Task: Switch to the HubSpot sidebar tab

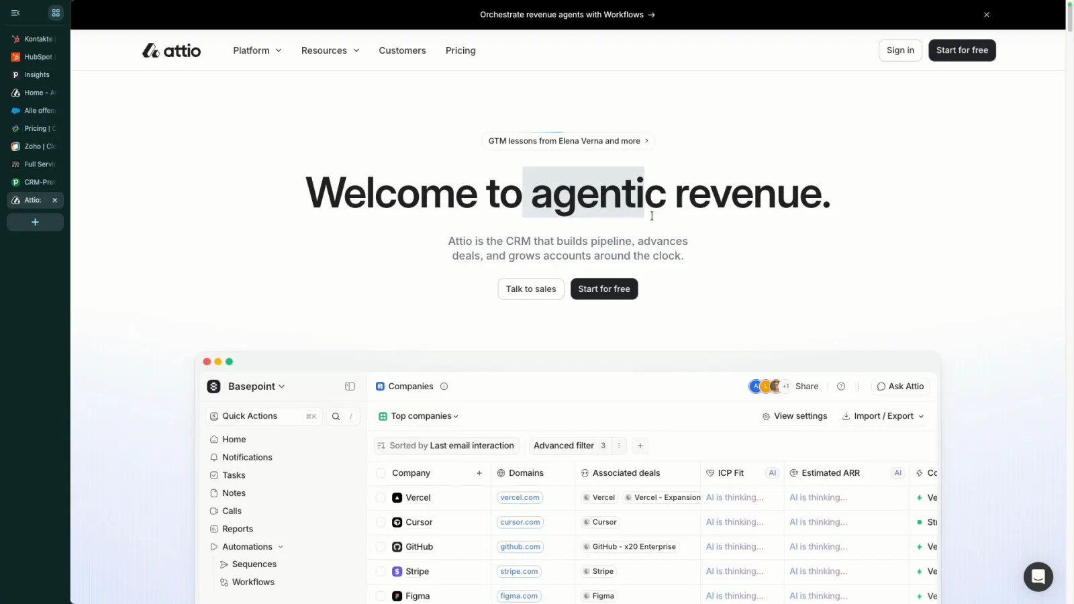Action: pos(35,57)
